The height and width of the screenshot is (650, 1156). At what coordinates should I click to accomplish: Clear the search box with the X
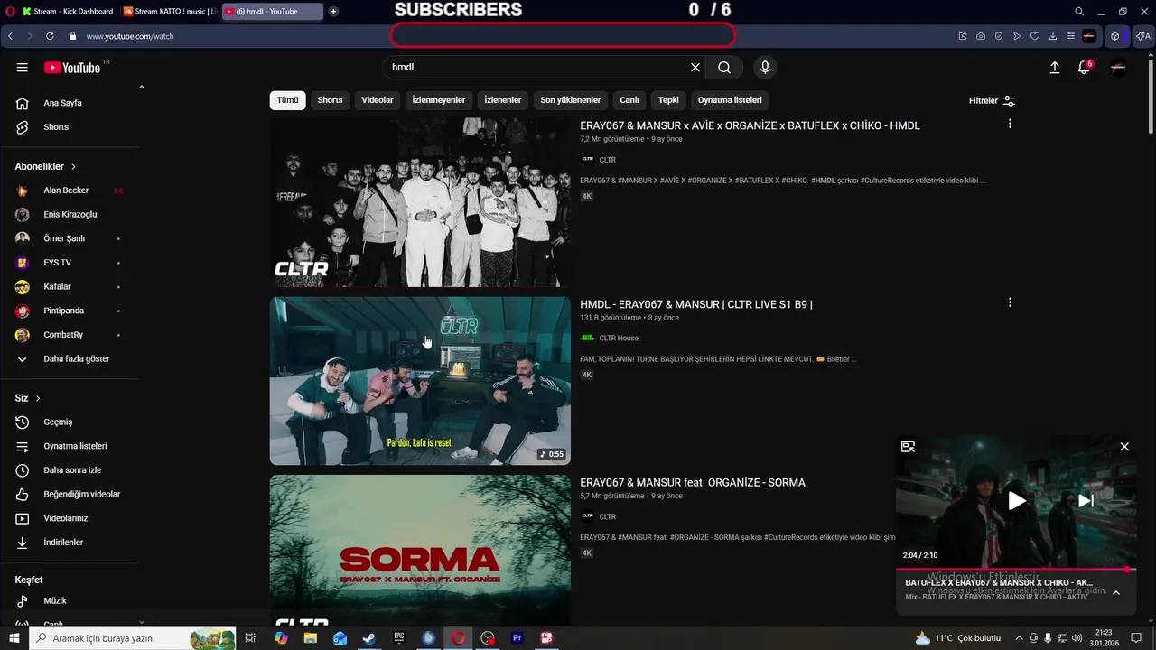point(695,68)
